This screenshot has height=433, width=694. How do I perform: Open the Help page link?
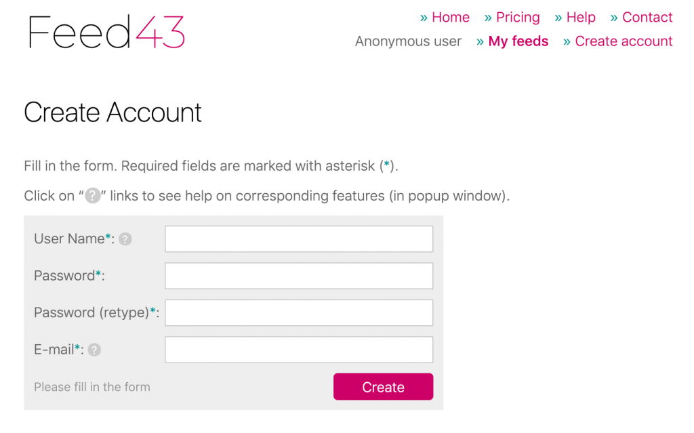(581, 17)
